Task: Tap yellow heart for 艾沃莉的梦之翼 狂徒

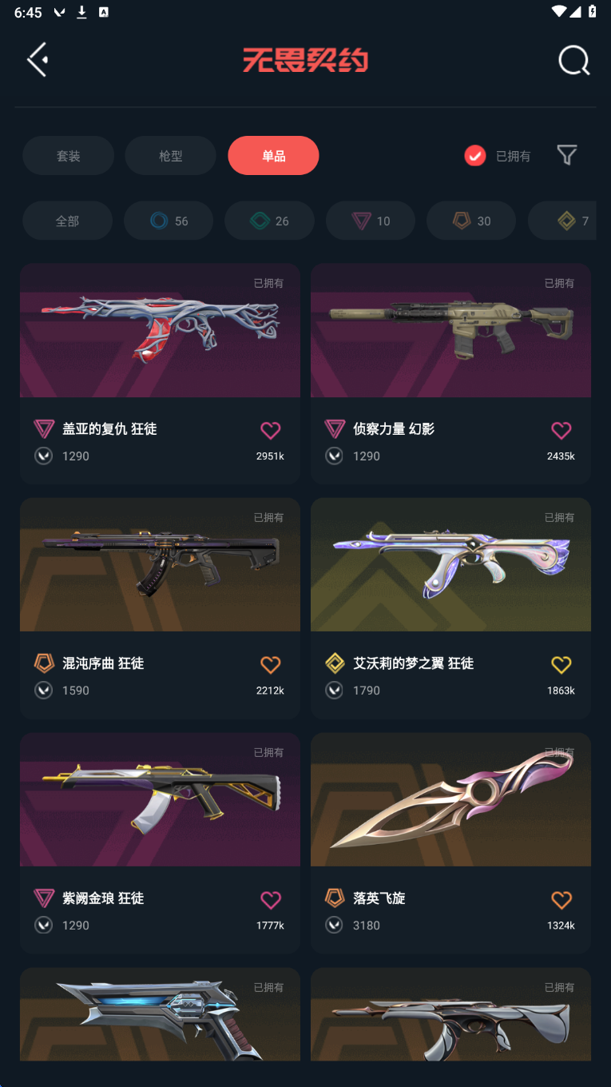Action: pos(561,665)
